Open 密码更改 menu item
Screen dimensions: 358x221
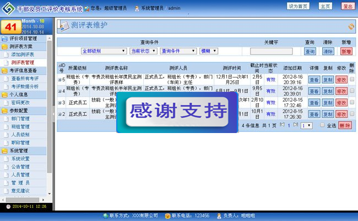[20, 103]
